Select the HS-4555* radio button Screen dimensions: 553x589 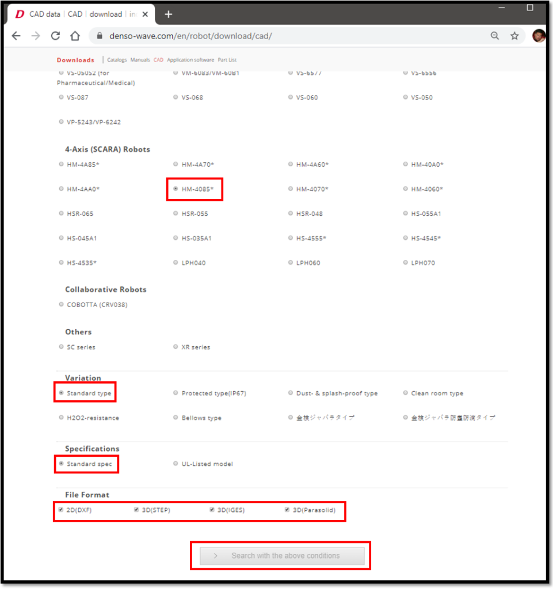point(291,238)
